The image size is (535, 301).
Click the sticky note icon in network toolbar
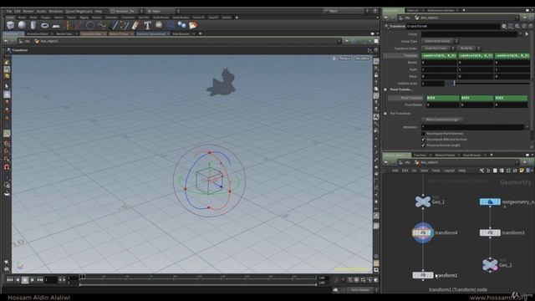pos(522,171)
